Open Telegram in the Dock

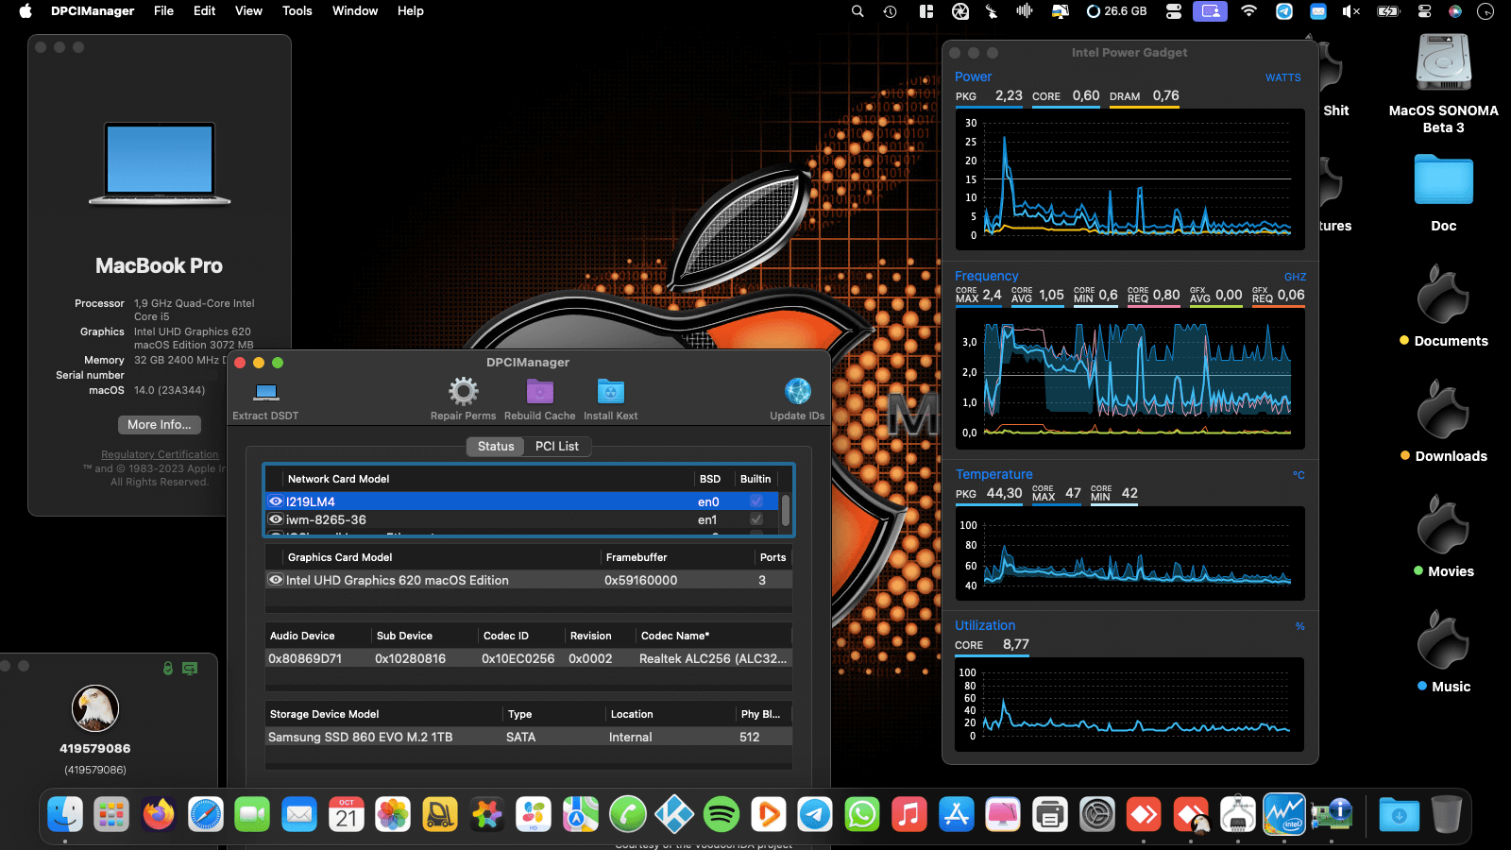[x=815, y=814]
